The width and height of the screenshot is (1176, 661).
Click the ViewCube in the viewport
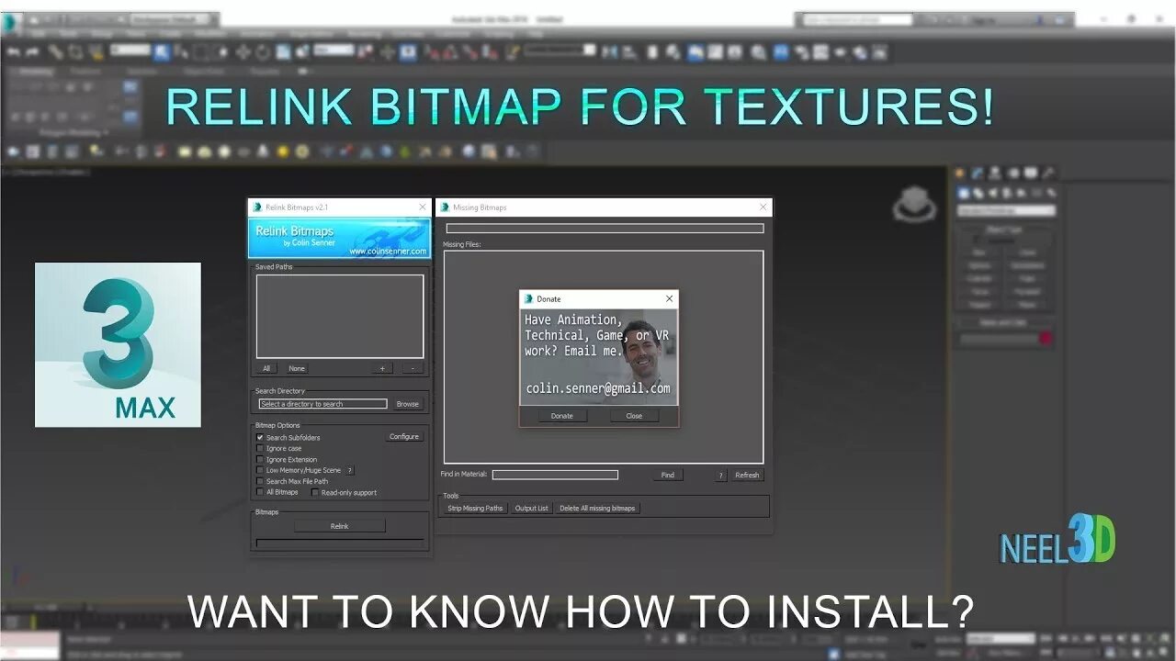[914, 204]
